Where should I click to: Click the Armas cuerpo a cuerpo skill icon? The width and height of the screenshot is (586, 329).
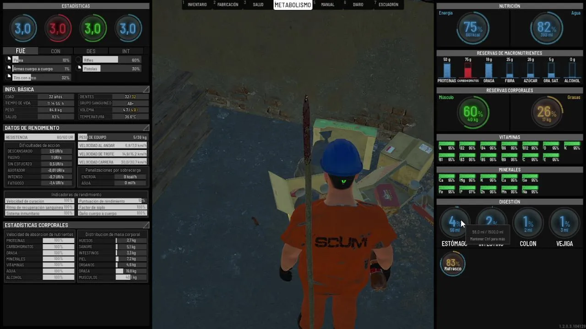click(x=8, y=69)
